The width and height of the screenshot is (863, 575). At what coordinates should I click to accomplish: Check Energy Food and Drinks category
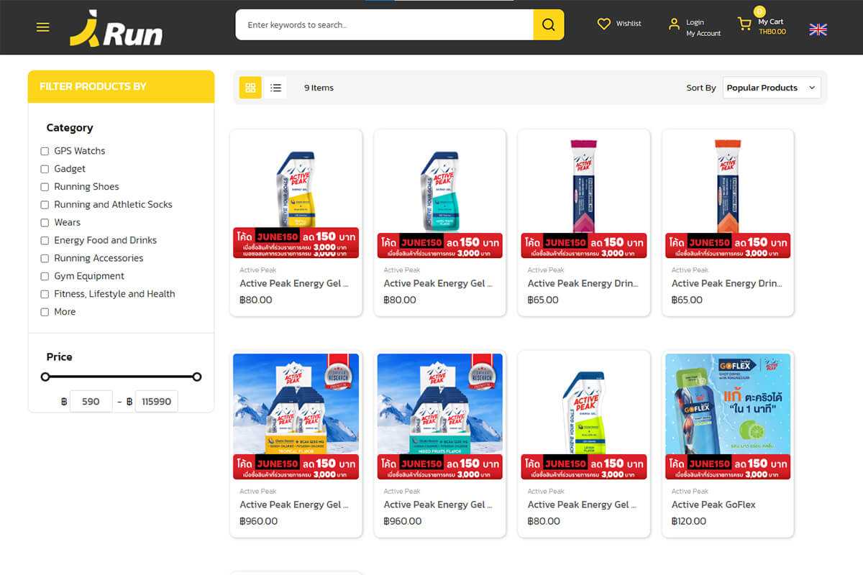pyautogui.click(x=45, y=241)
